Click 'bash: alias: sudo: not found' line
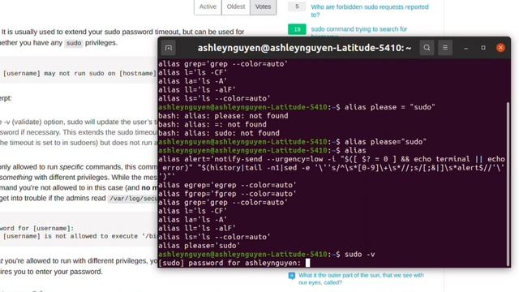This screenshot has width=519, height=292. pyautogui.click(x=219, y=133)
